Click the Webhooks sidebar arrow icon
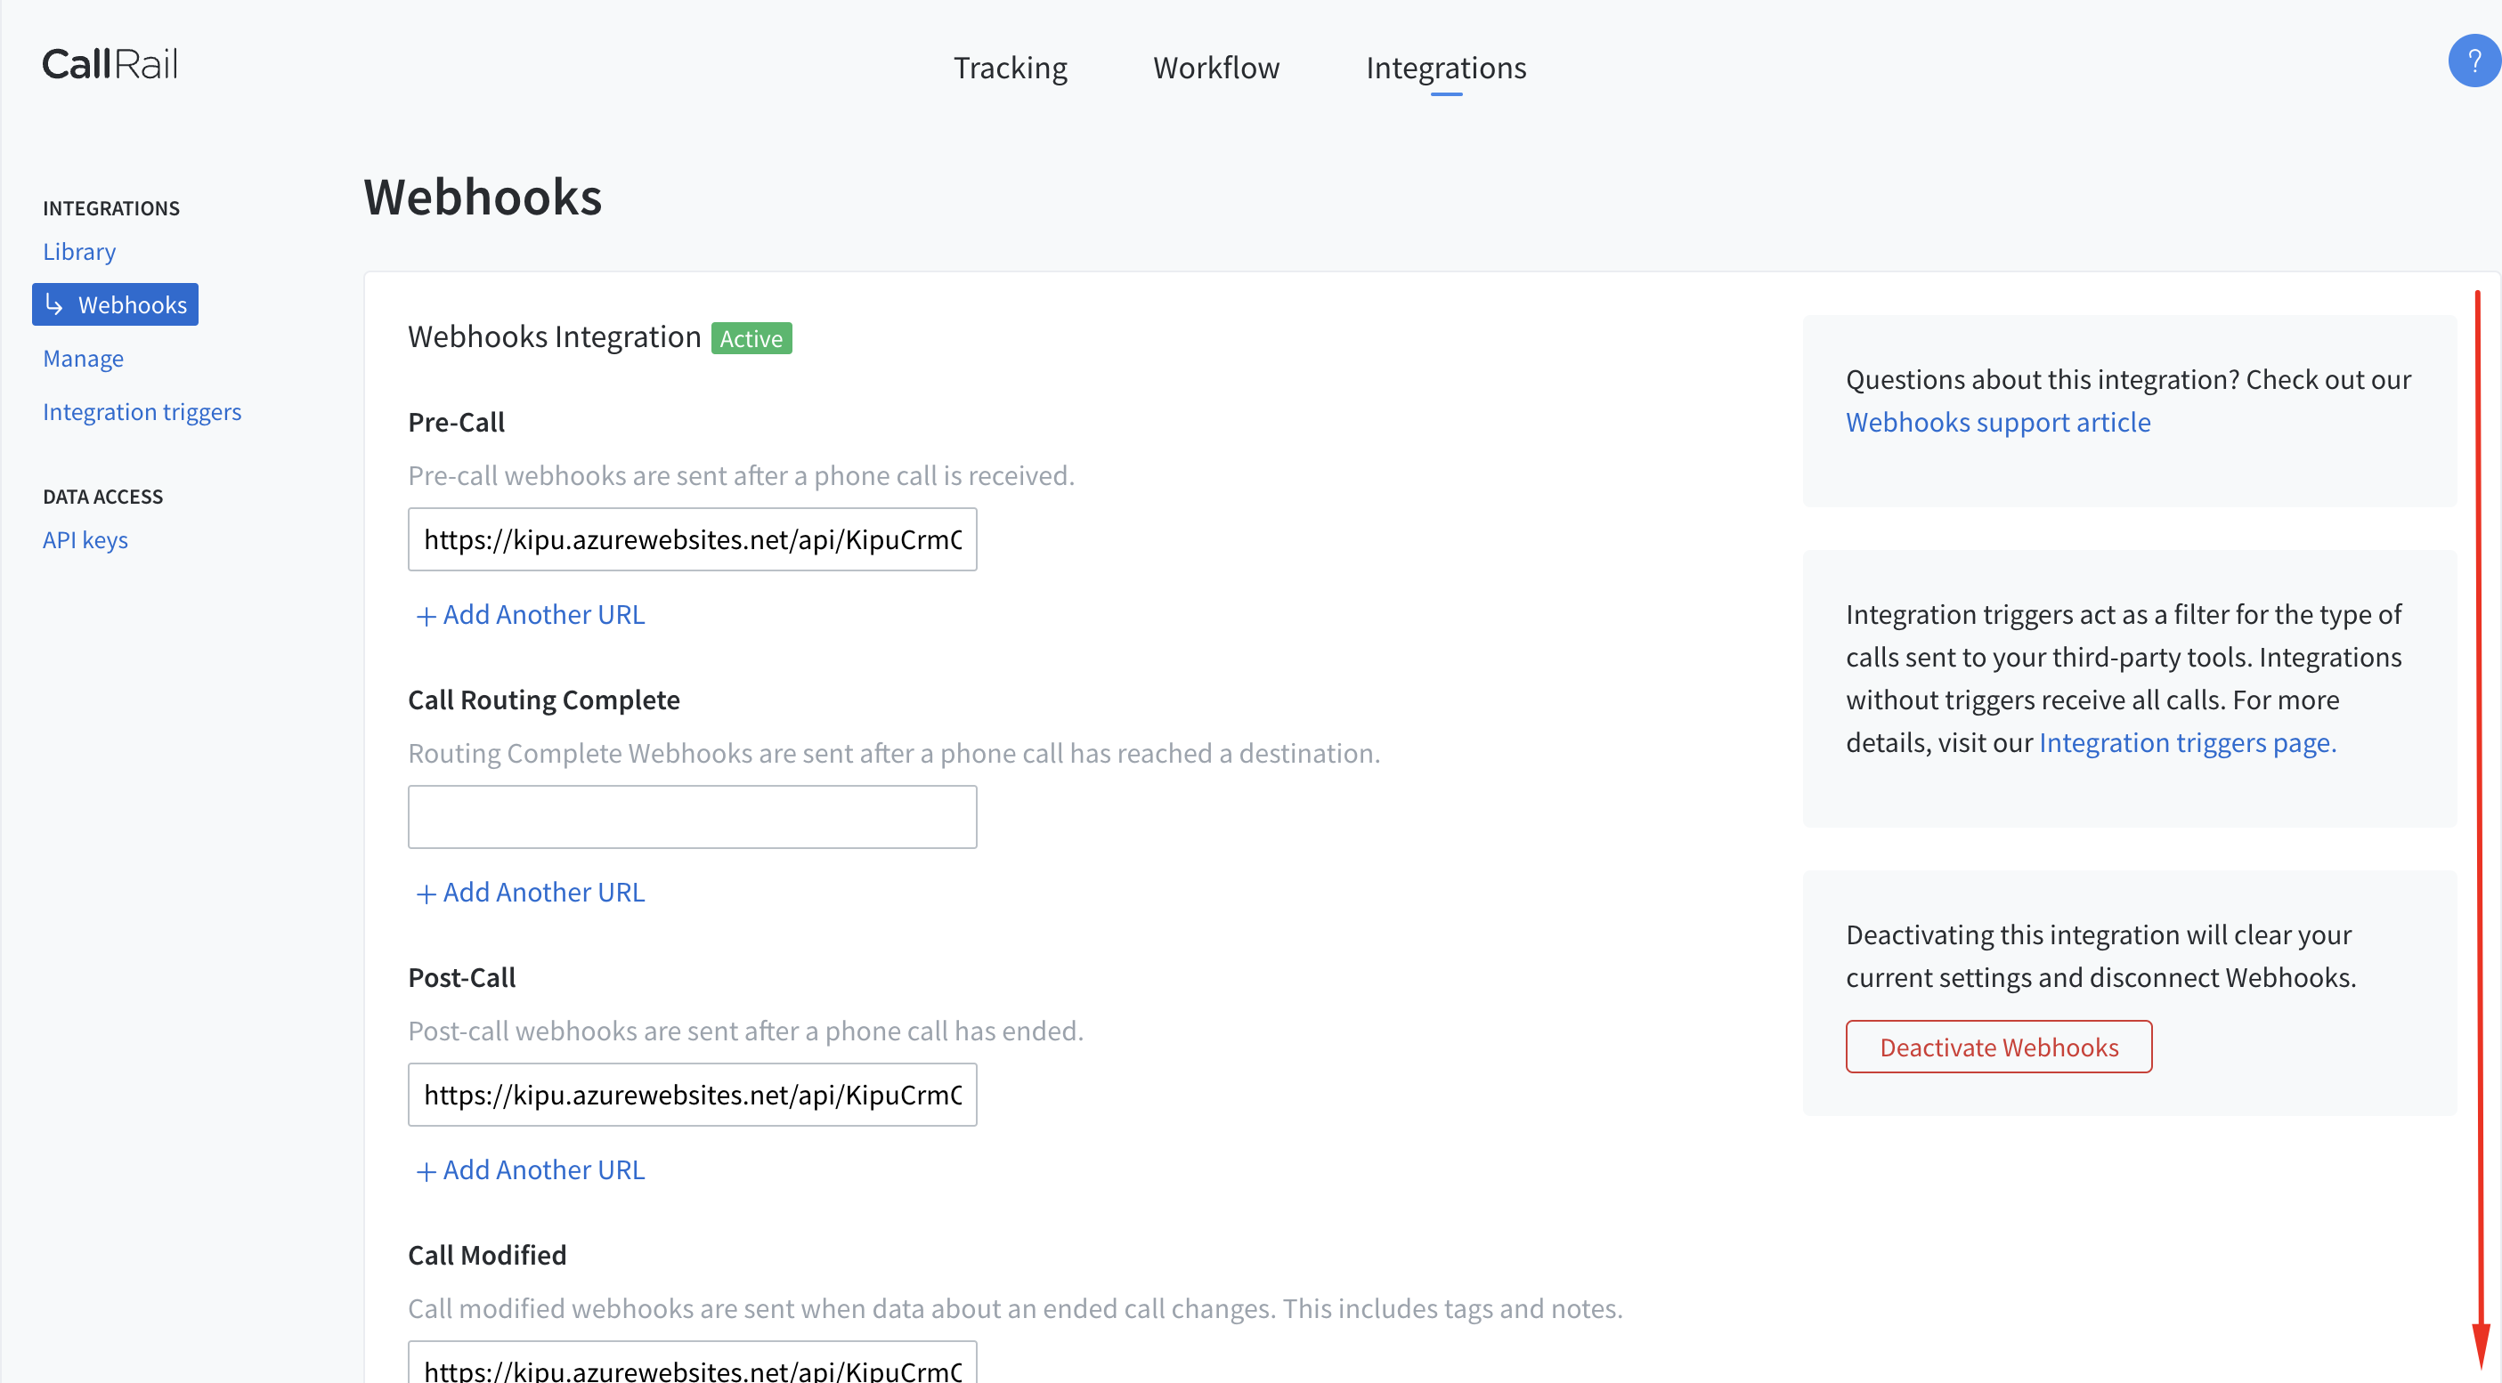 54,304
